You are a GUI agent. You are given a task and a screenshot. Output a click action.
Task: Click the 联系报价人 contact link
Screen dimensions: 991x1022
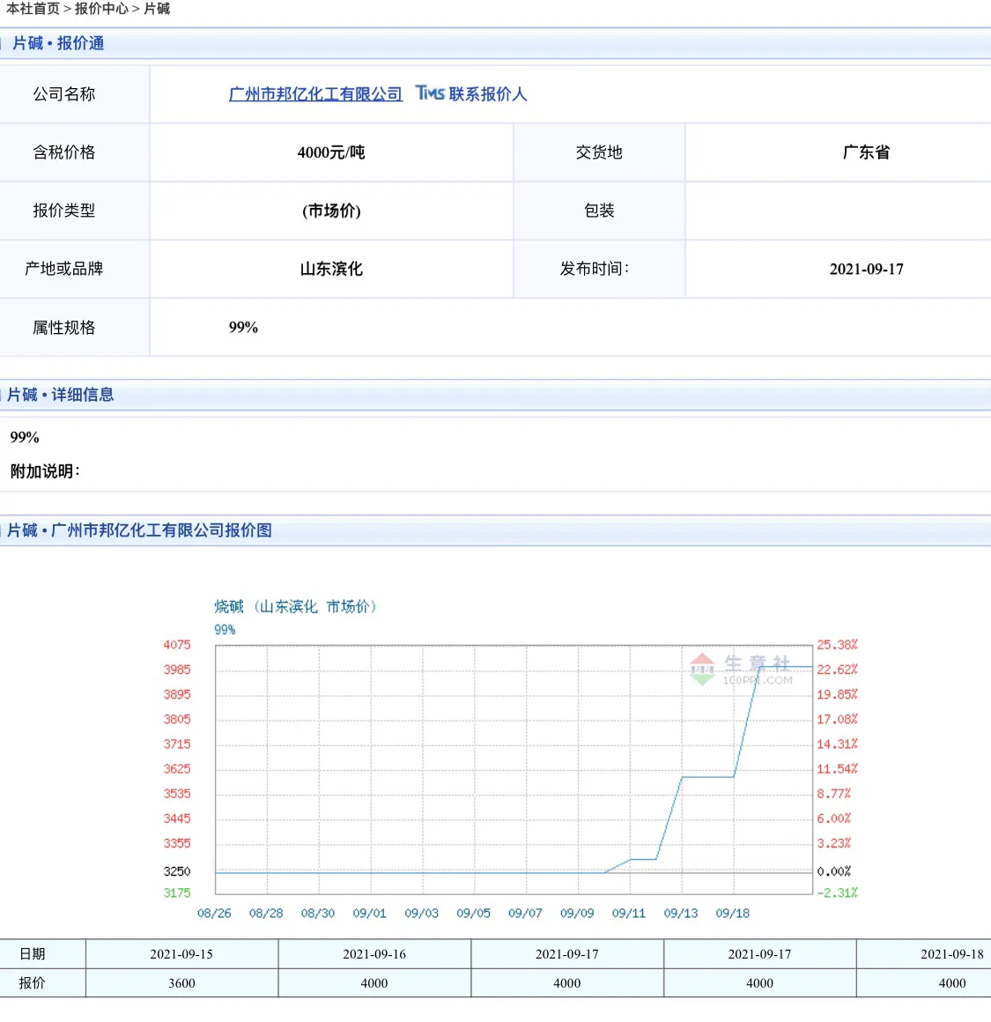tap(488, 94)
